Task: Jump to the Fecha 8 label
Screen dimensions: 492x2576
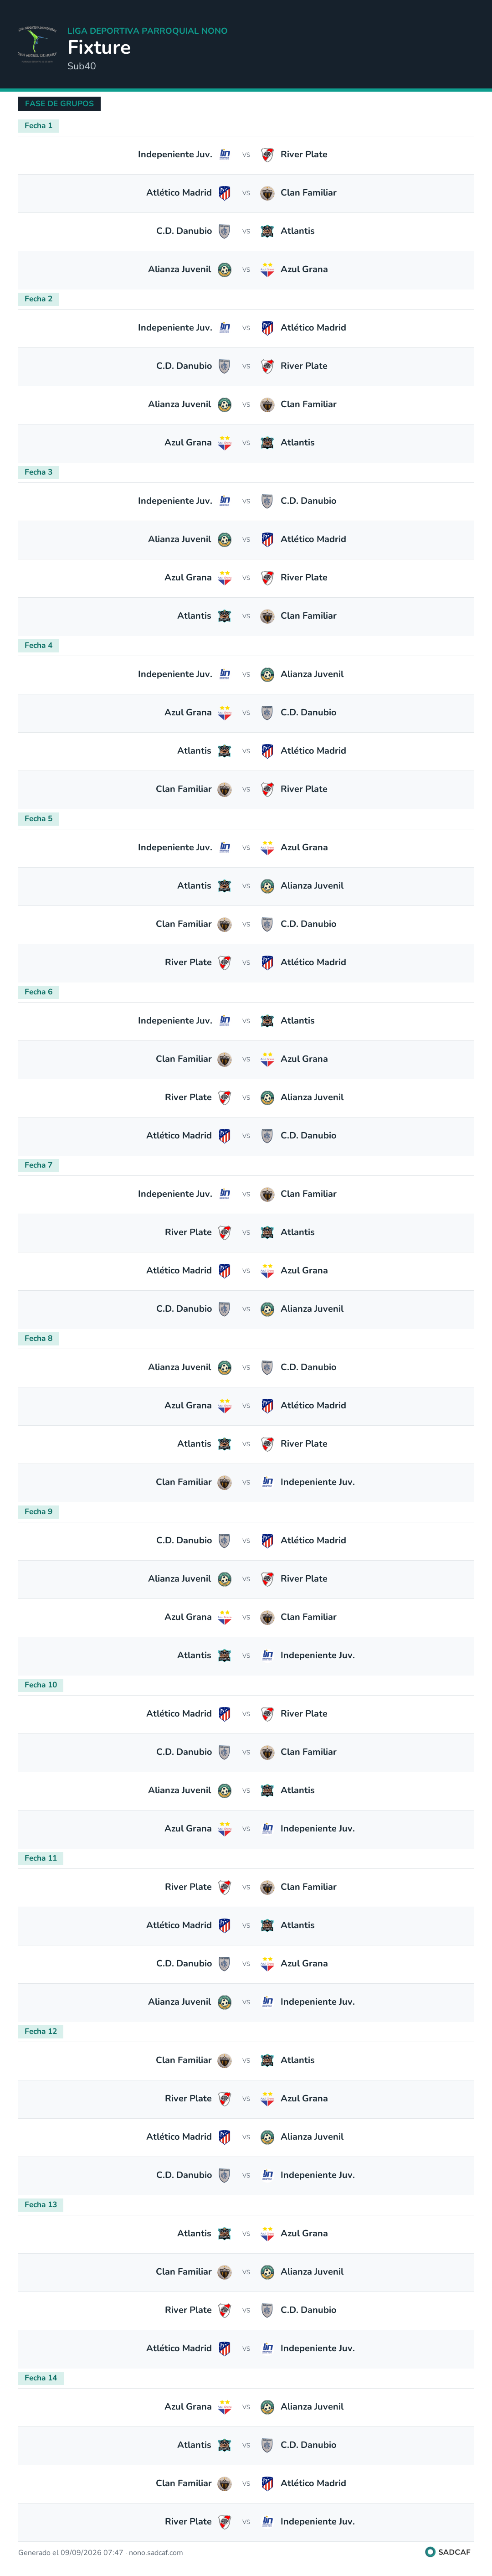Action: click(38, 1338)
